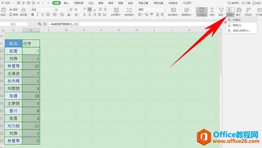Click the Merge and Center icon
This screenshot has width=262, height=148.
click(116, 10)
